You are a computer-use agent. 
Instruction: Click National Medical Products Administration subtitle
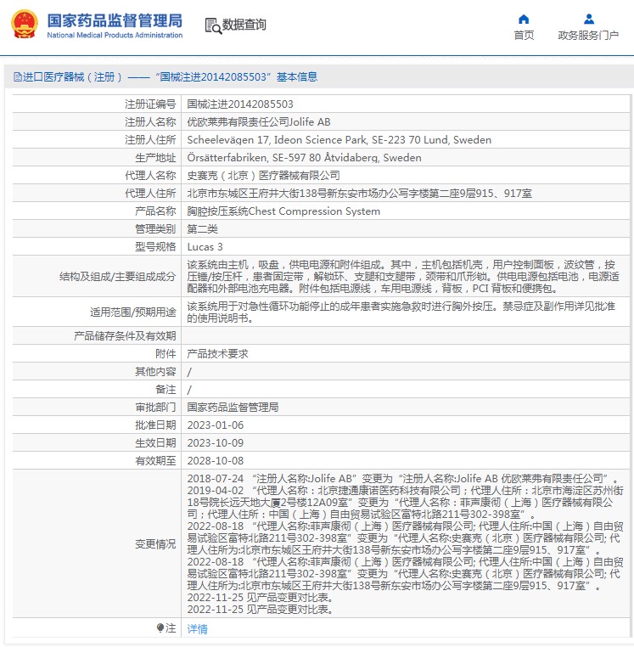[x=115, y=35]
